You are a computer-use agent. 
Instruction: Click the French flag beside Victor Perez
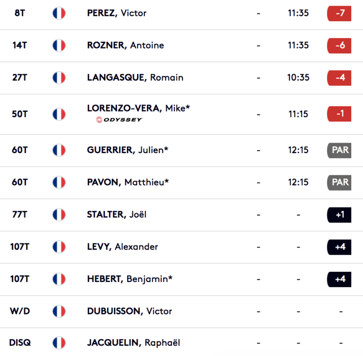(x=59, y=13)
